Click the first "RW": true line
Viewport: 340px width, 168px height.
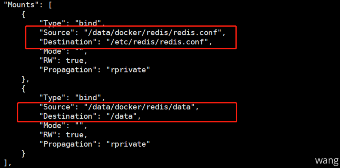click(63, 60)
